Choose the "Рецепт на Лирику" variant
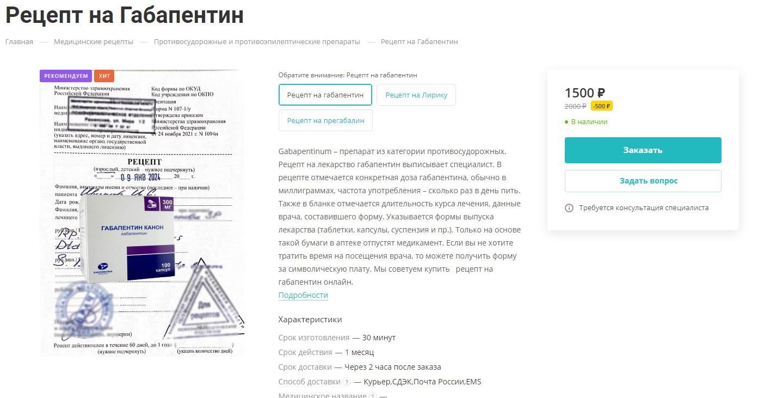The height and width of the screenshot is (398, 783). click(x=416, y=95)
